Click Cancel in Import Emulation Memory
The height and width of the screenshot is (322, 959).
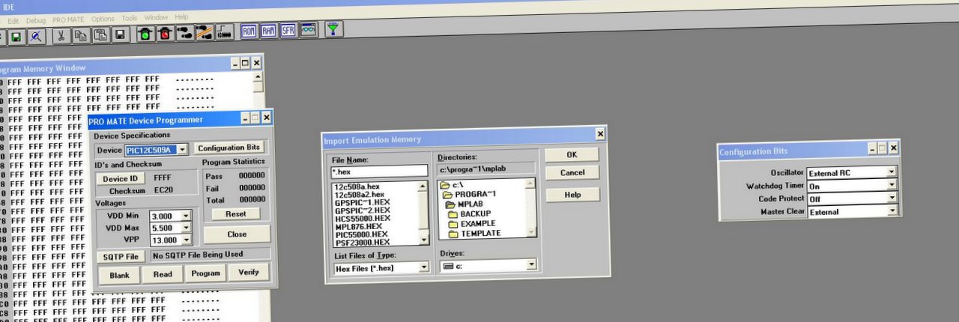click(572, 173)
